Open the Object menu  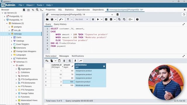click(30, 5)
